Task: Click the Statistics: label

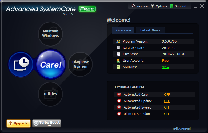Action: tap(130, 67)
